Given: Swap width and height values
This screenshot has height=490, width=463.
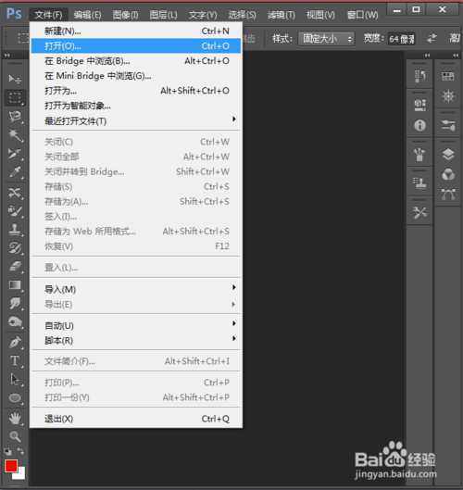Looking at the screenshot, I should [x=432, y=38].
